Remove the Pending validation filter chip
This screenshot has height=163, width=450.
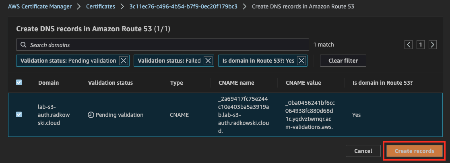point(124,61)
